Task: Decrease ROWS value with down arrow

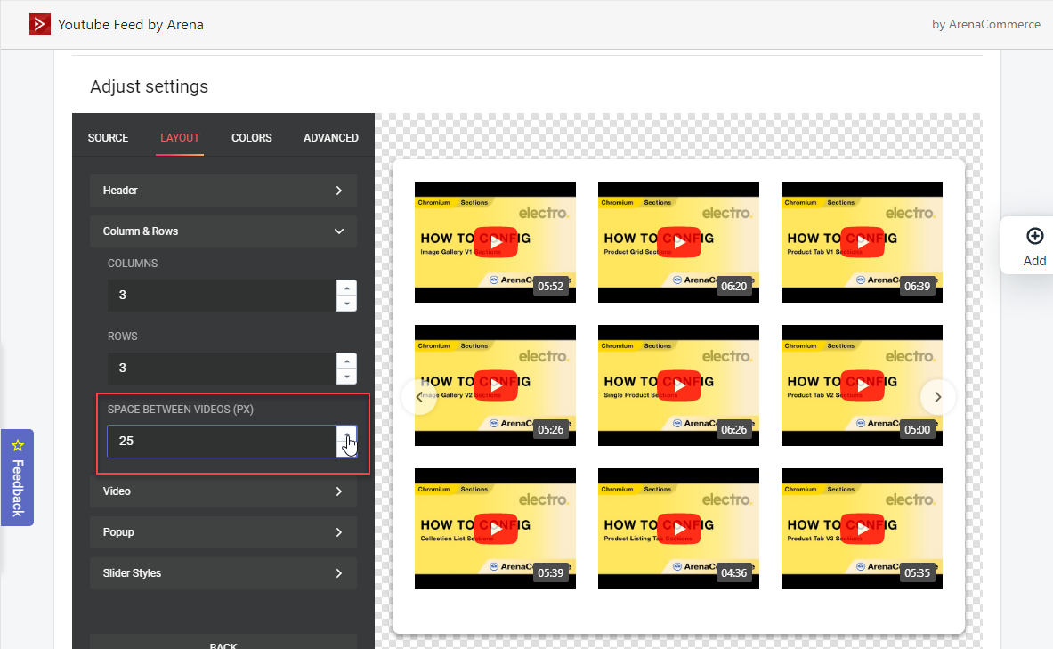Action: [346, 377]
